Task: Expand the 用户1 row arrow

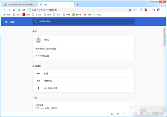Action: tap(130, 40)
